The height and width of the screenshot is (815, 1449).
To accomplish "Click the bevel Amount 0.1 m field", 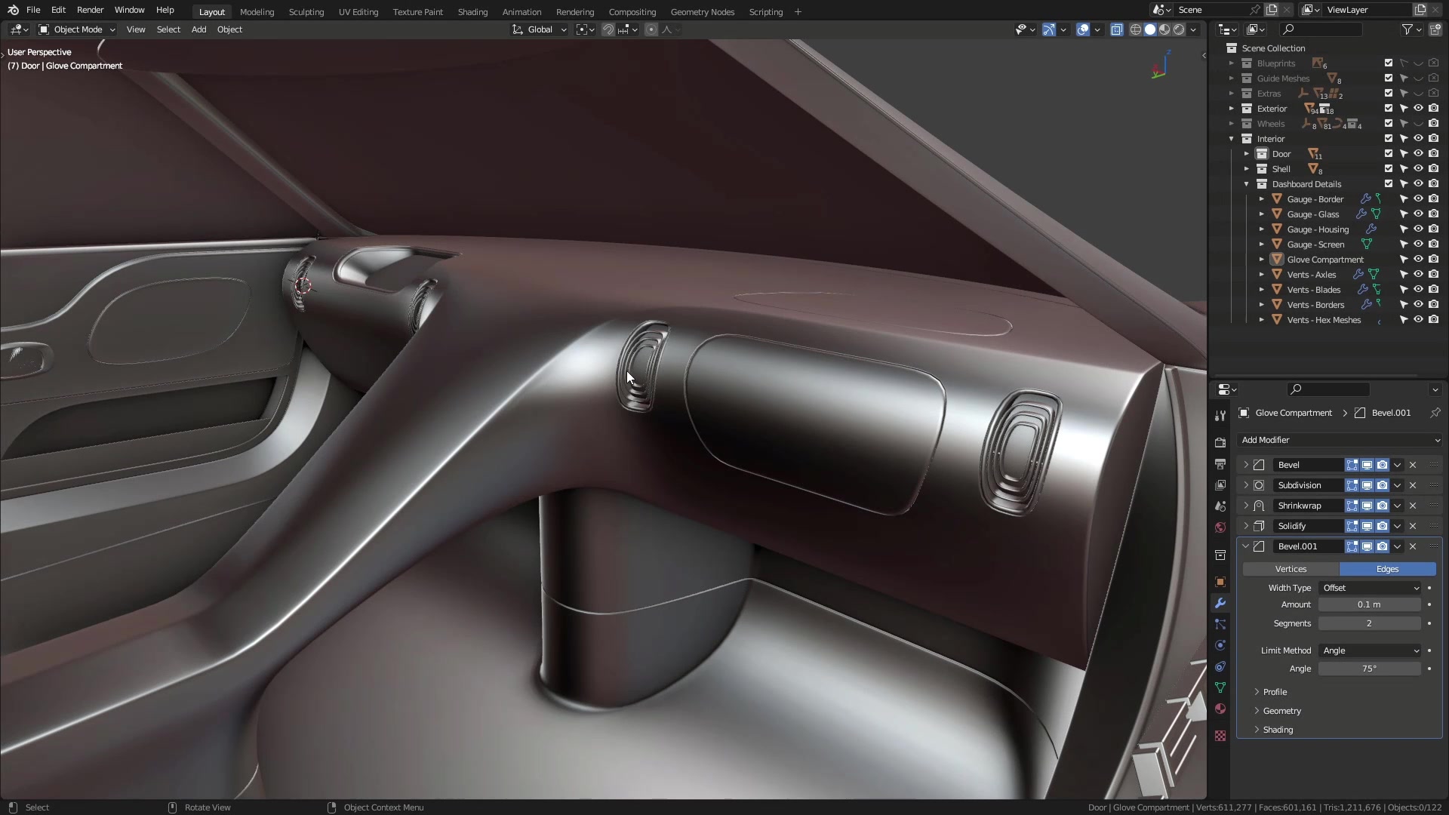I will (x=1369, y=604).
